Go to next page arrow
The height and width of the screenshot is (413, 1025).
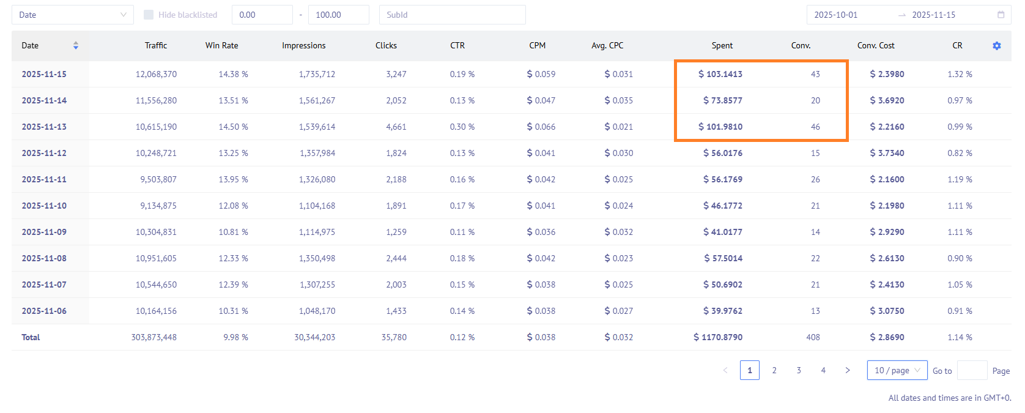coord(847,370)
